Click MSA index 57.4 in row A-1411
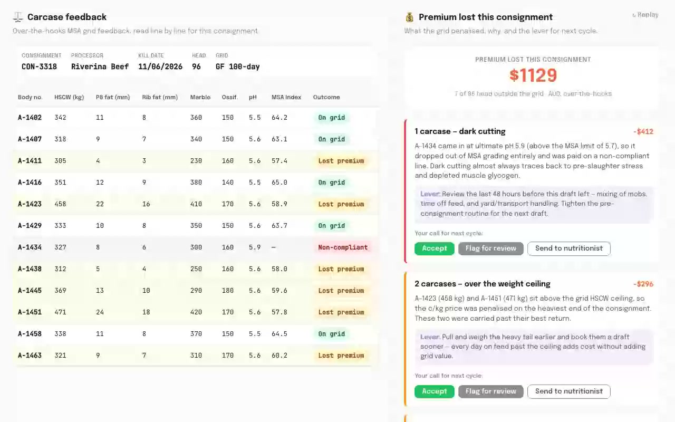Image resolution: width=675 pixels, height=422 pixels. (x=279, y=161)
